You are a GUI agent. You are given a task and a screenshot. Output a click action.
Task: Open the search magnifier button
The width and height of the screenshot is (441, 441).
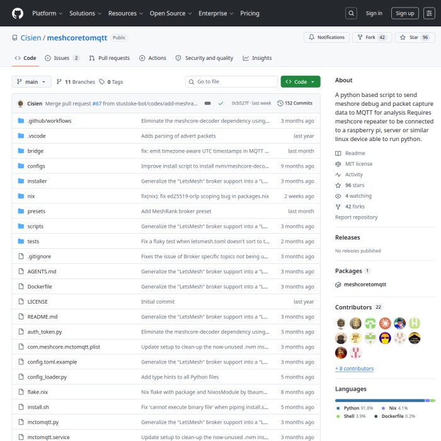pyautogui.click(x=351, y=13)
